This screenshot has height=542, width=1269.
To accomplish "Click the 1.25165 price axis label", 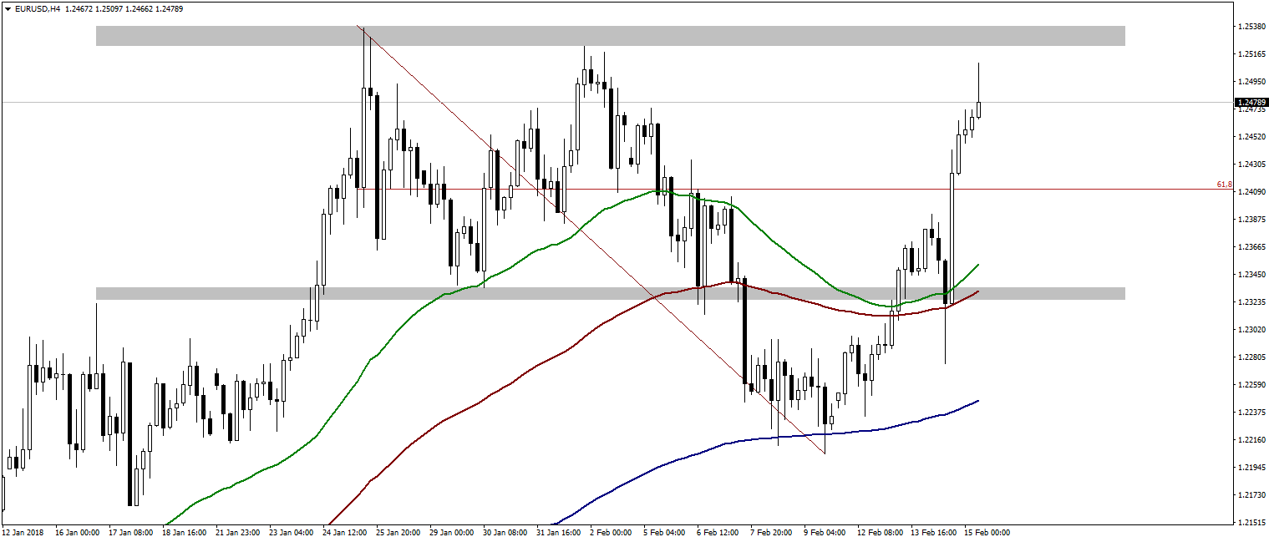I will [1250, 54].
